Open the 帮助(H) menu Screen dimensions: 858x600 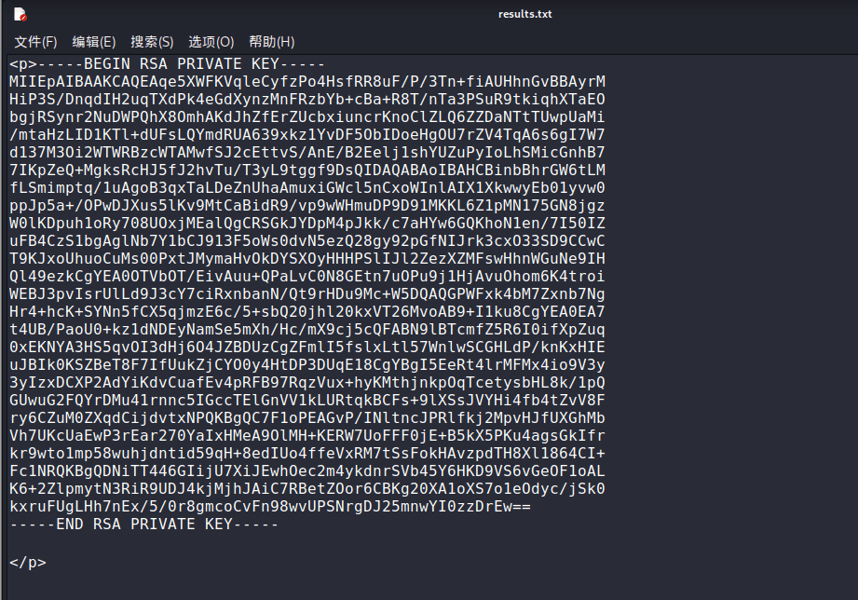coord(271,42)
